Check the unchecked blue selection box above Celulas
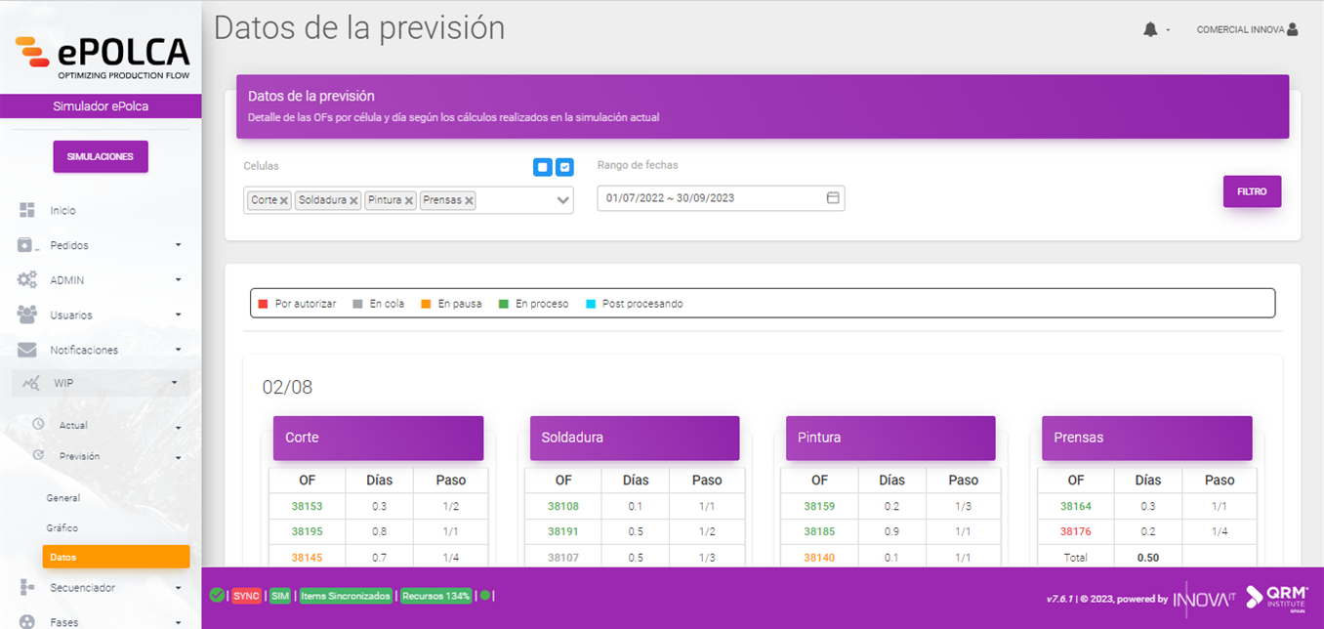The height and width of the screenshot is (629, 1324). (543, 167)
